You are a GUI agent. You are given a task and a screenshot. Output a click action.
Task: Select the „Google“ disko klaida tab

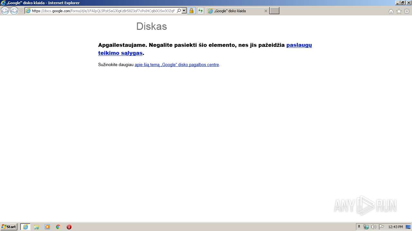click(x=238, y=11)
